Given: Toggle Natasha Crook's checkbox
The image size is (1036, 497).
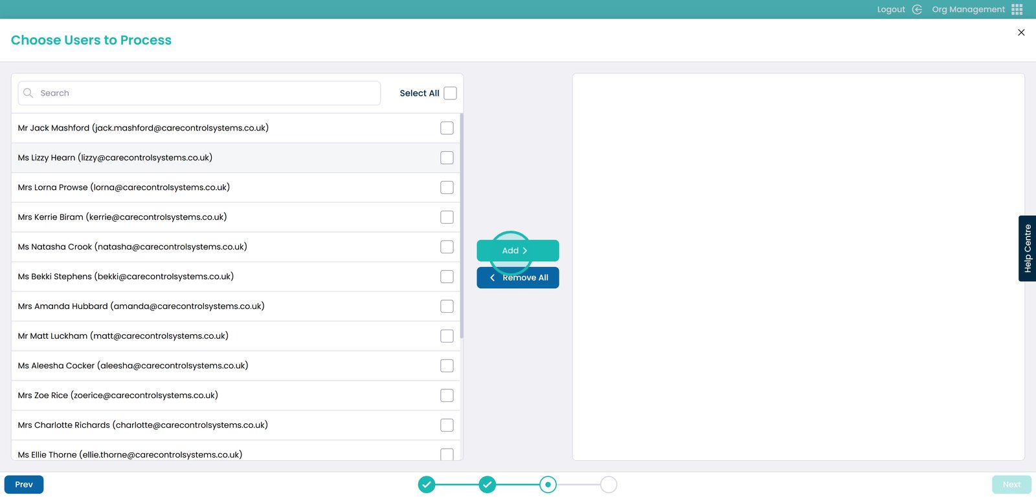Looking at the screenshot, I should click(x=447, y=247).
